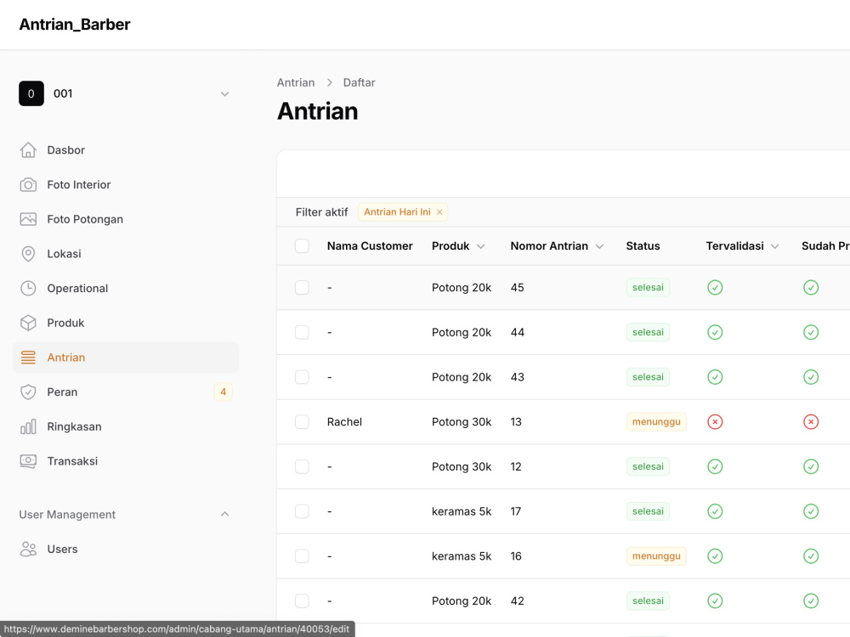Open Dasbor in the sidebar
Image resolution: width=850 pixels, height=637 pixels.
point(126,150)
